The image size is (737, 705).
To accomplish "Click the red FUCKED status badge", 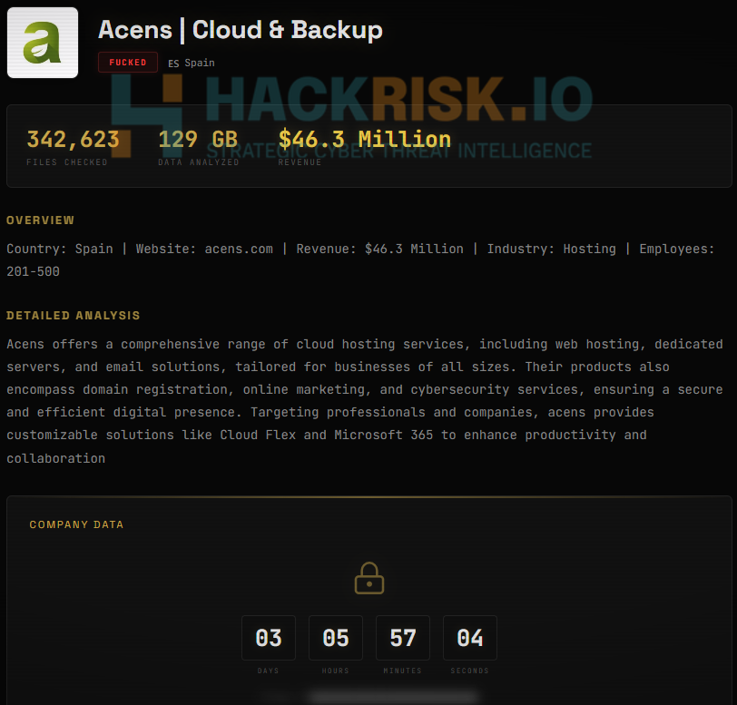I will point(128,62).
